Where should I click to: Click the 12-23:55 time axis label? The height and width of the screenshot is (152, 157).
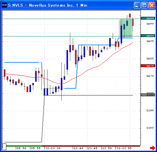(x=124, y=148)
